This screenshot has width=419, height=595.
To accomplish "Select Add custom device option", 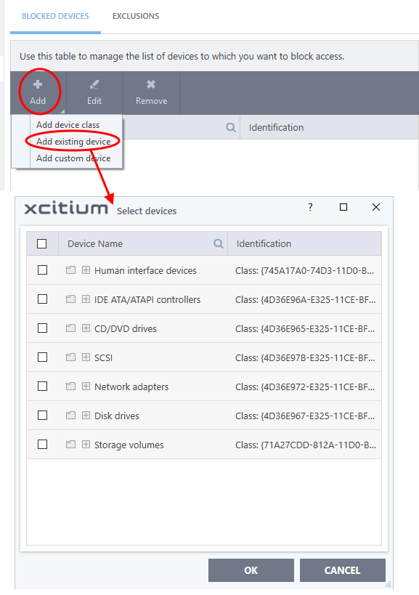I will pos(73,158).
